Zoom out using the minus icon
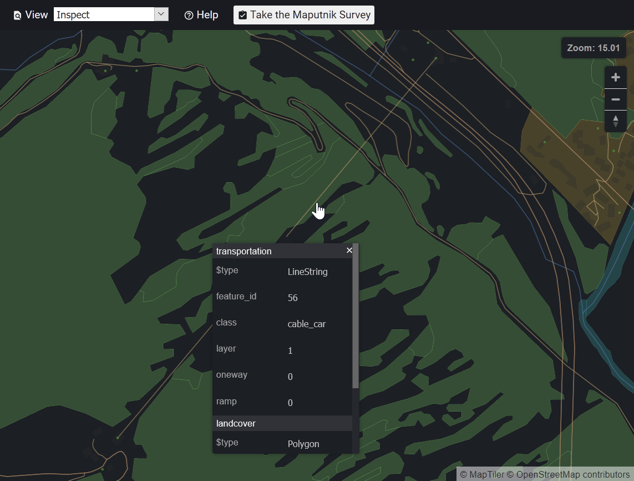 [x=615, y=99]
